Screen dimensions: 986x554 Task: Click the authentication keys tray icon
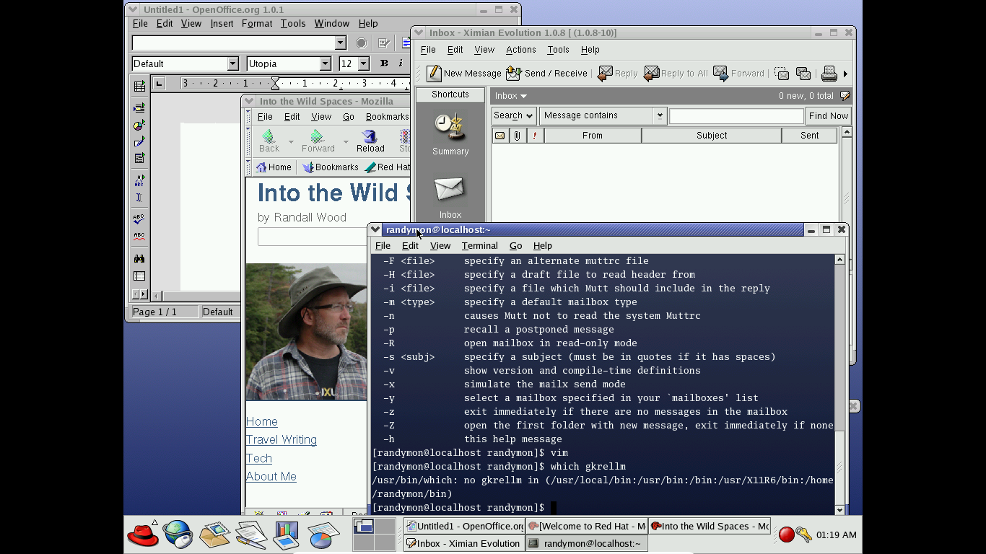(804, 535)
